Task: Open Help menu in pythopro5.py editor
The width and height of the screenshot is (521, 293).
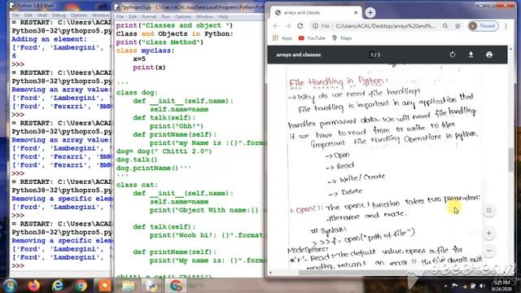Action: [x=223, y=16]
